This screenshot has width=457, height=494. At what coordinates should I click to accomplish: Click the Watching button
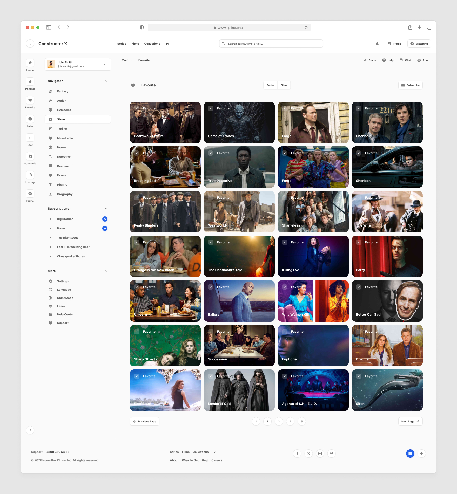click(x=419, y=44)
